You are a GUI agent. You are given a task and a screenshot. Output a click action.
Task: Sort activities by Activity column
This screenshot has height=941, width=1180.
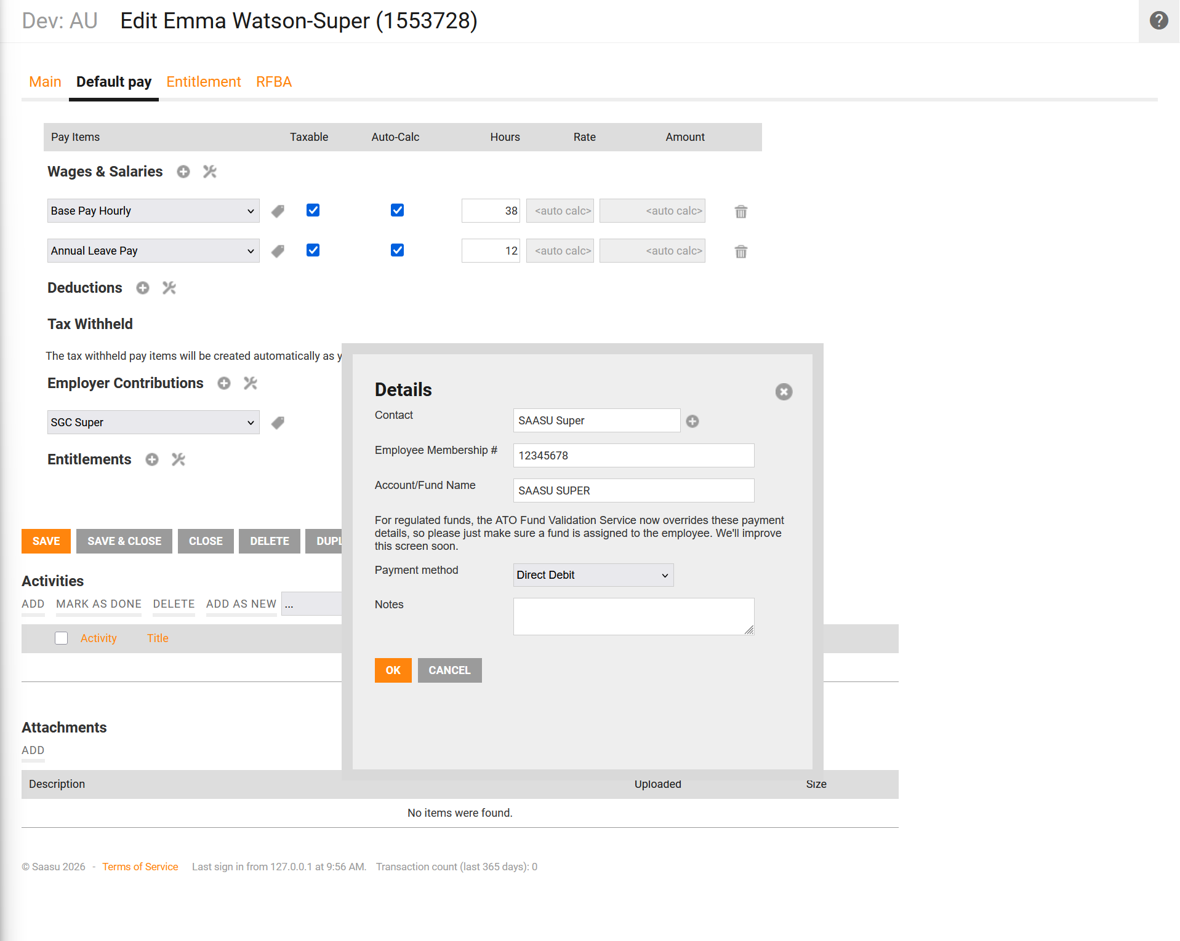coord(98,638)
